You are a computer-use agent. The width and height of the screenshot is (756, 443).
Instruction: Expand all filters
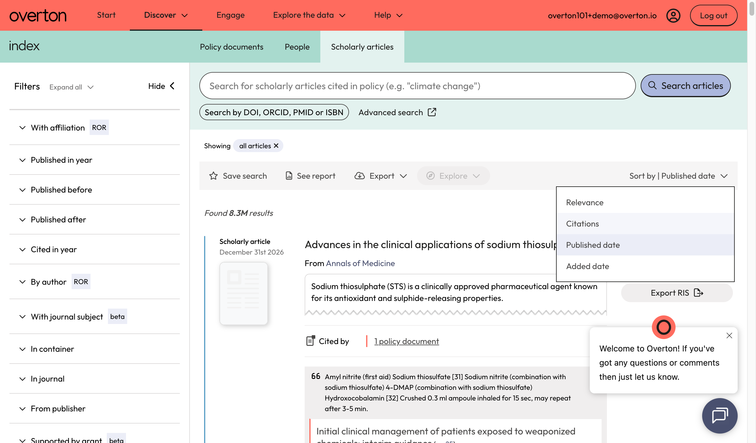pos(71,87)
